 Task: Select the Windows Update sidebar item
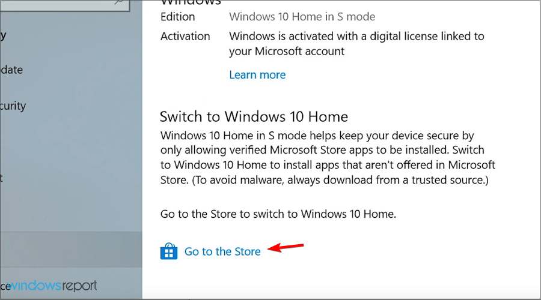point(12,70)
